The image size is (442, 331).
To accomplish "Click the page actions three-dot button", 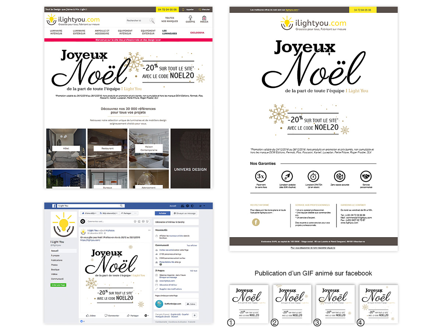I will [135, 213].
